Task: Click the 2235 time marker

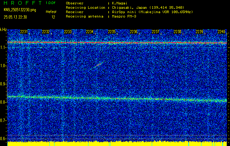Action: [x=112, y=32]
